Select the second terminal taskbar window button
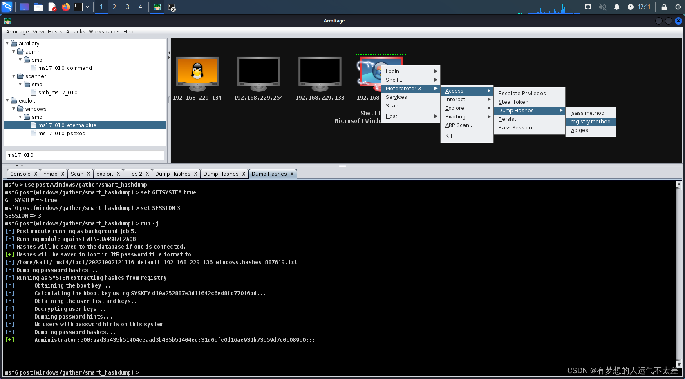 click(172, 7)
